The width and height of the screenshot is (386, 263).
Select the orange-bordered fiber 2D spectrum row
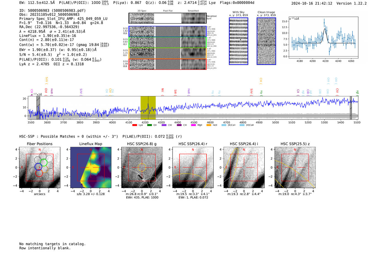[x=167, y=53]
